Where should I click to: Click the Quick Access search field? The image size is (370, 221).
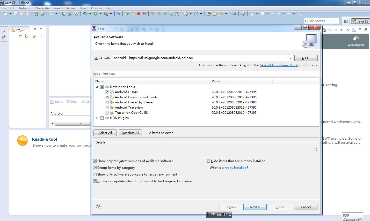[322, 21]
